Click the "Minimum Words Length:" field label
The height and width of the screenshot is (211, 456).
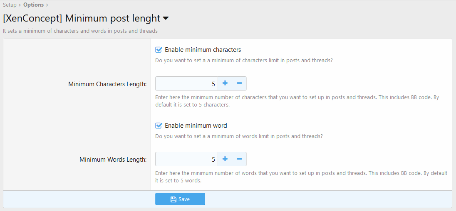(x=113, y=160)
